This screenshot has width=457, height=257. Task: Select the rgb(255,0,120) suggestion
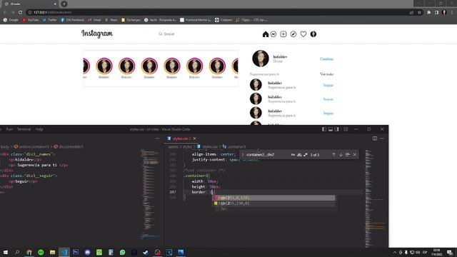tap(274, 198)
